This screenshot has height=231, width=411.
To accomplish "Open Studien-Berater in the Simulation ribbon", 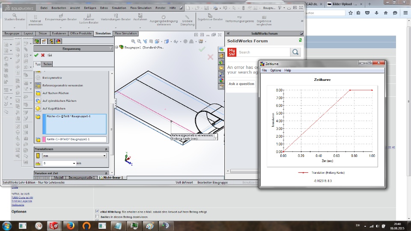I will 15,17.
